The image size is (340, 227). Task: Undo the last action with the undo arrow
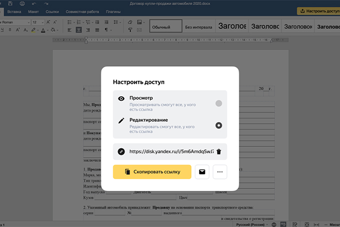(33, 3)
